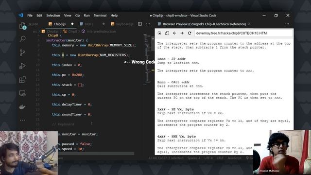Open the Extensions view icon
Viewport: 311px width, 175px height.
tap(22, 80)
